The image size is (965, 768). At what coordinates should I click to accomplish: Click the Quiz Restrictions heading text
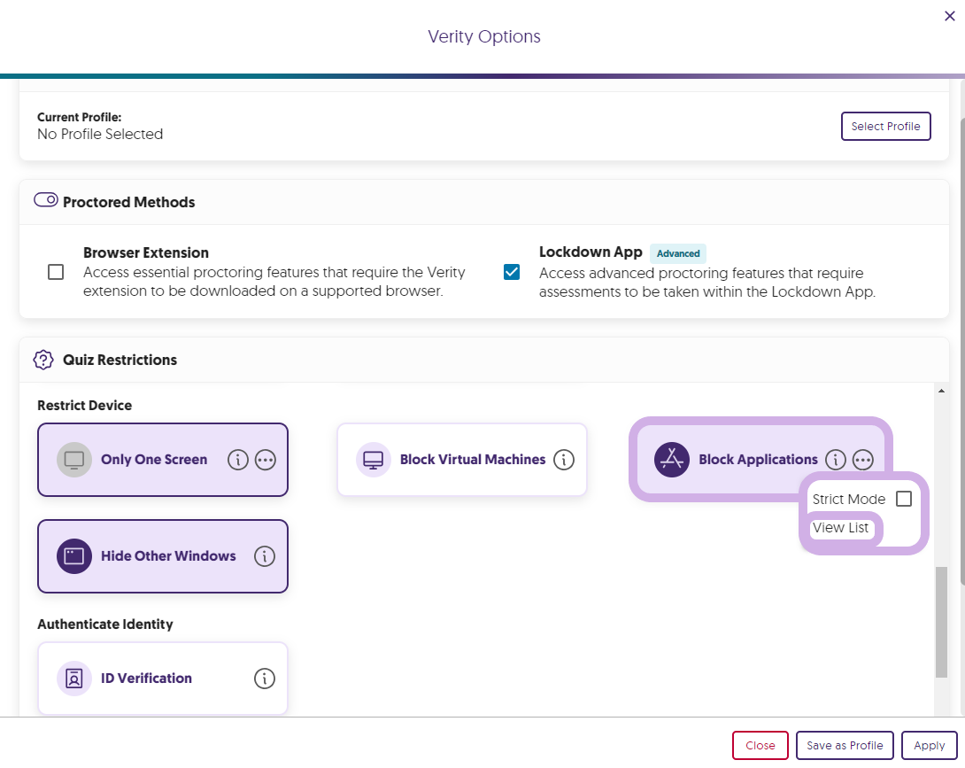pyautogui.click(x=120, y=360)
